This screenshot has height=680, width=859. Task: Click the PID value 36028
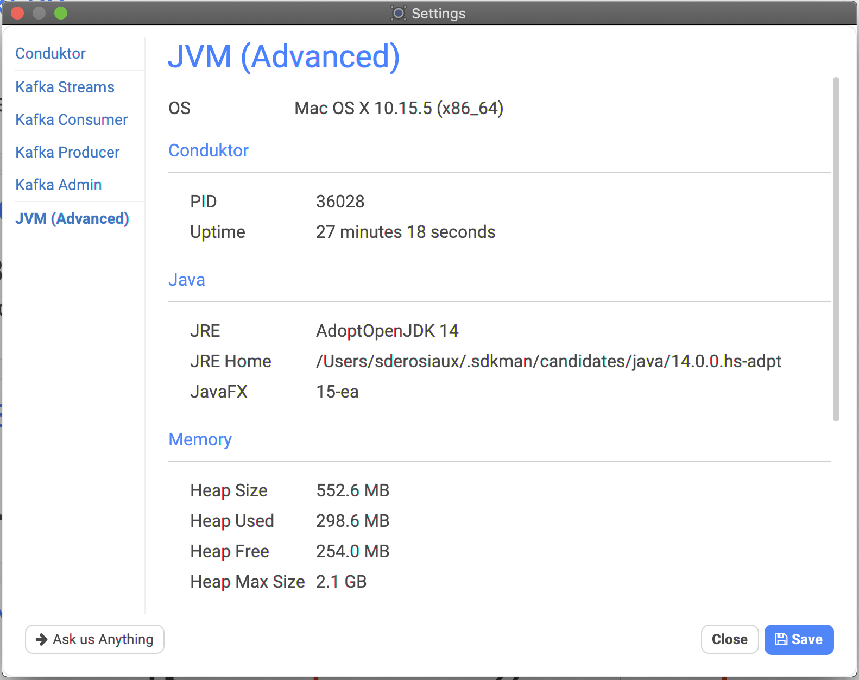point(340,202)
